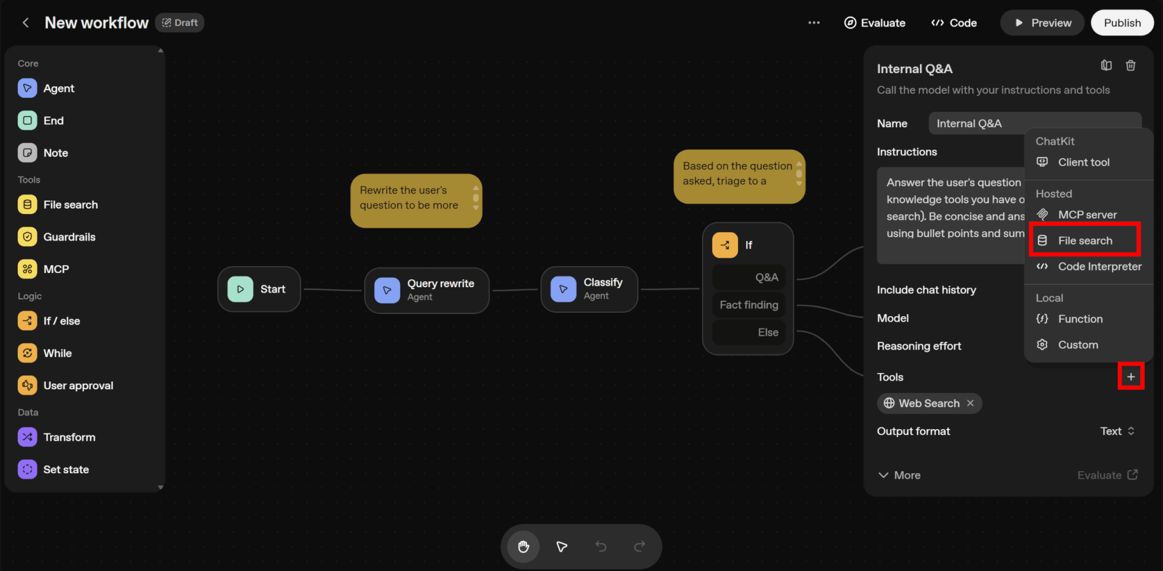Viewport: 1163px width, 571px height.
Task: Click the Preview button
Action: click(x=1041, y=23)
